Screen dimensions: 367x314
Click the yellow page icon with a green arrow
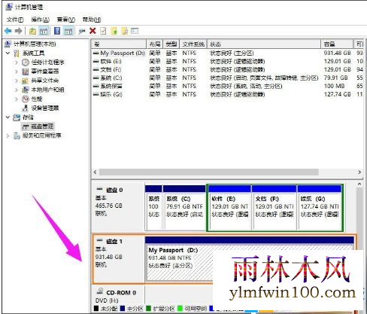pyautogui.click(x=114, y=31)
